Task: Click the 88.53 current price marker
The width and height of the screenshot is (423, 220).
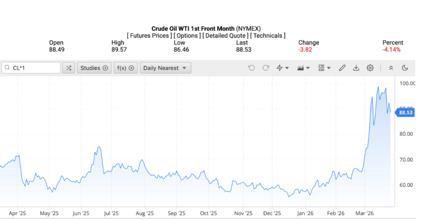Action: coord(406,113)
